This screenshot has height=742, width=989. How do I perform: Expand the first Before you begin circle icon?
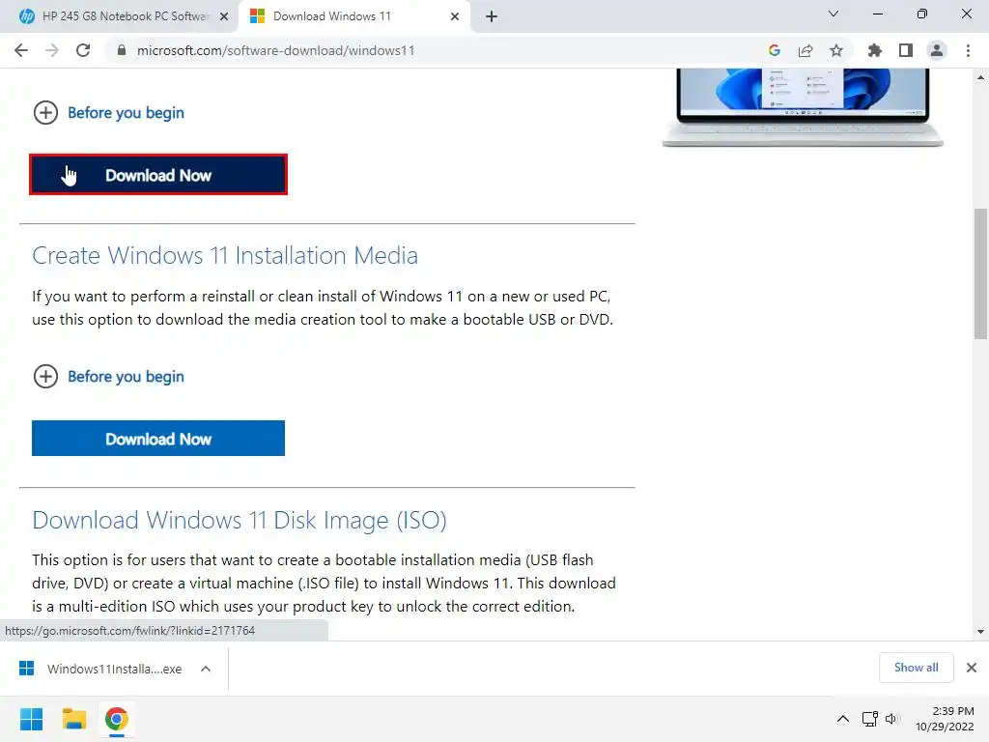coord(45,113)
